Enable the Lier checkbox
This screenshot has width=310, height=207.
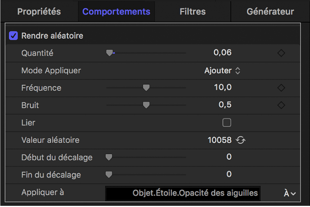coord(227,123)
